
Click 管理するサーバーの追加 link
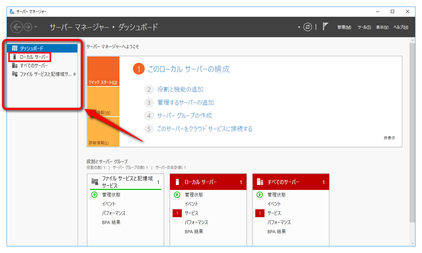point(186,103)
